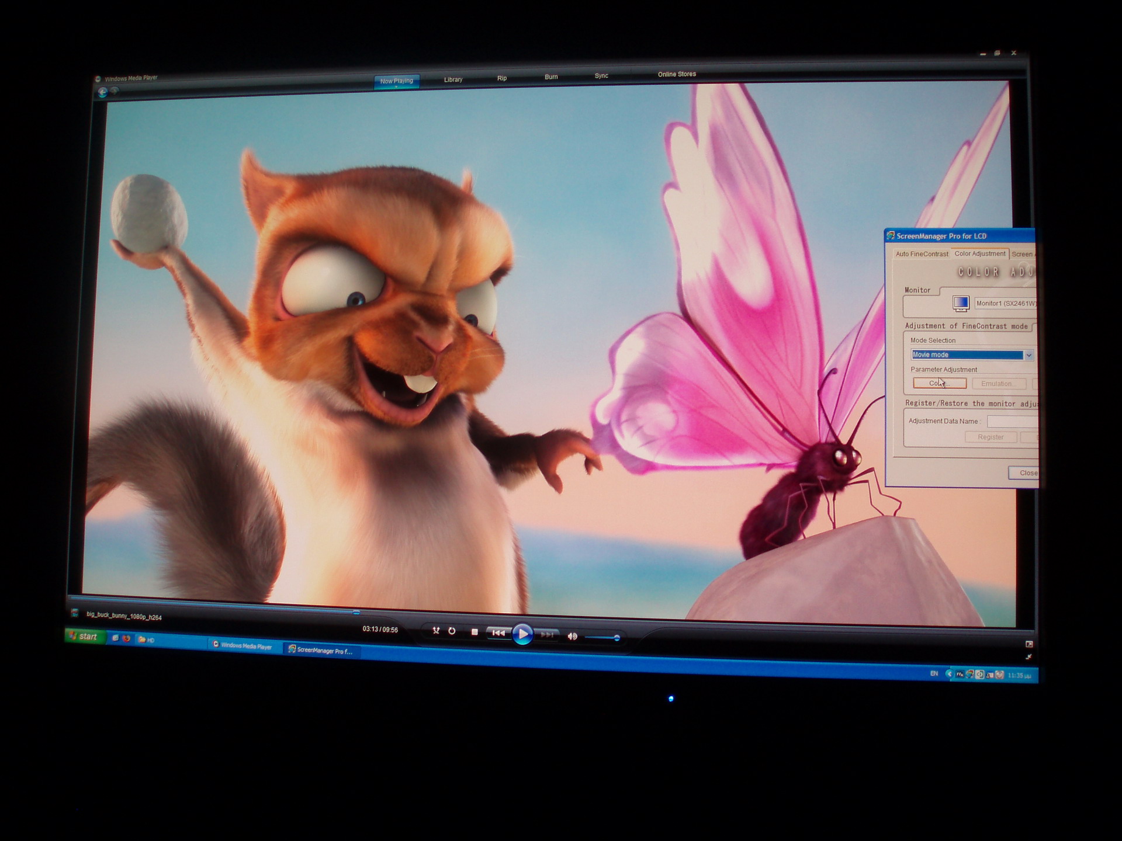Switch to full screen view icon

tap(1029, 644)
